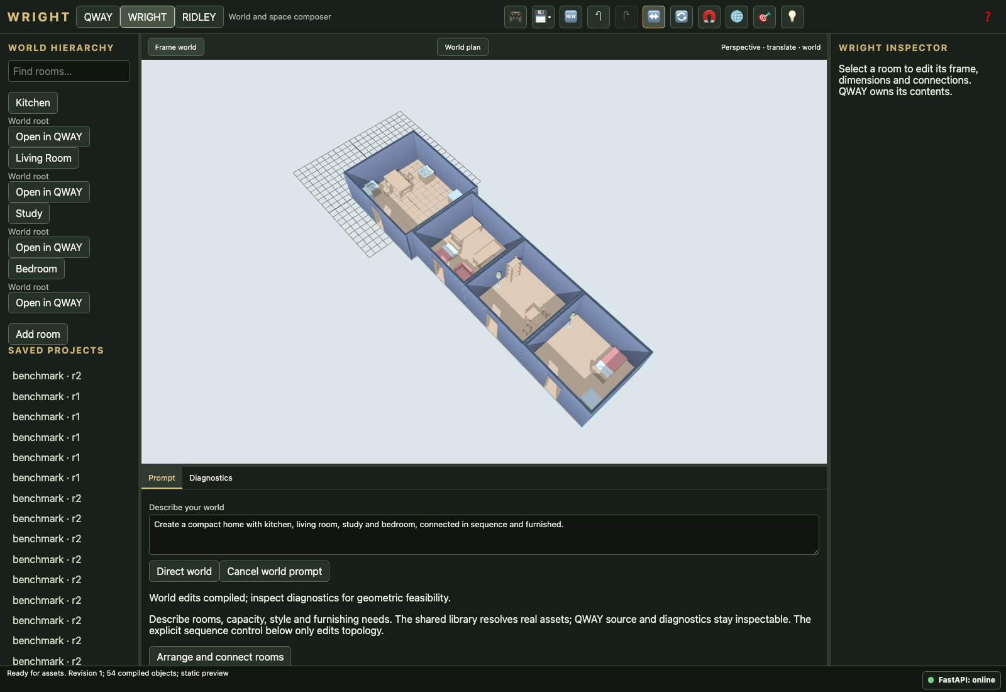The width and height of the screenshot is (1006, 692).
Task: Select the translate tool with horizontal arrows
Action: tap(654, 17)
